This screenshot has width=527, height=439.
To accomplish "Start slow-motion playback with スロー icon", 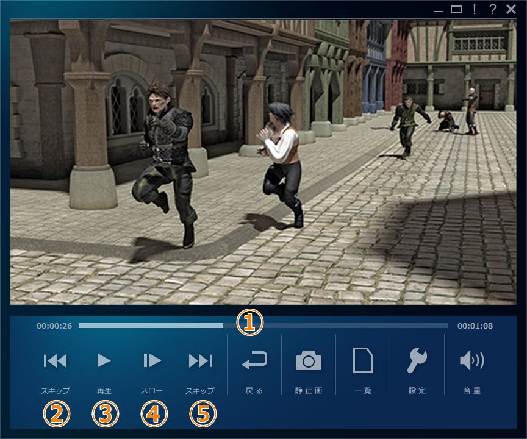I will (x=152, y=361).
